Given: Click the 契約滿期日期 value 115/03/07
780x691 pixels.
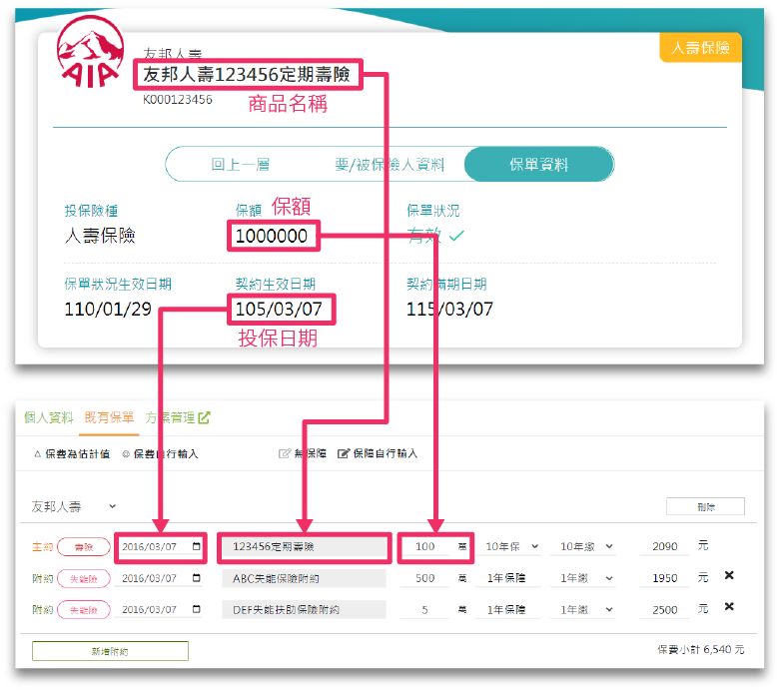Looking at the screenshot, I should (x=449, y=309).
